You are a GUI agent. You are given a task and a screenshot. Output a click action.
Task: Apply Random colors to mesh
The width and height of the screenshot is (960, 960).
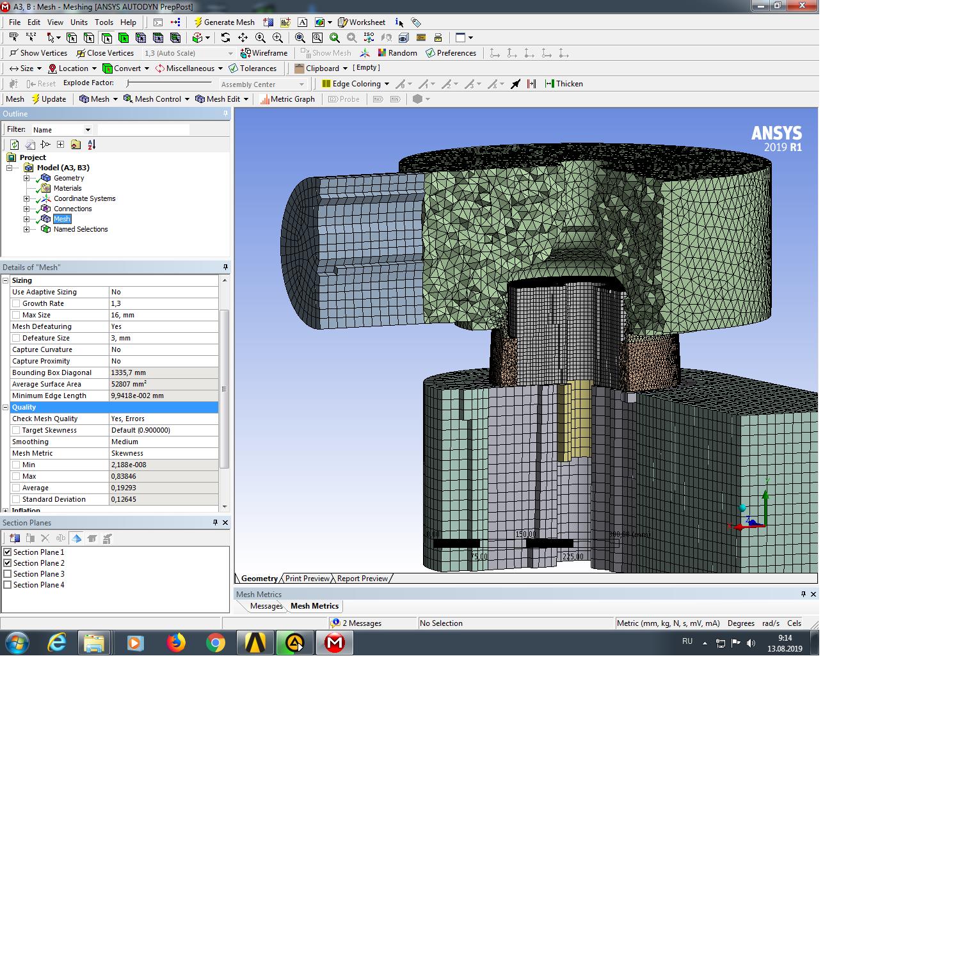pyautogui.click(x=397, y=53)
